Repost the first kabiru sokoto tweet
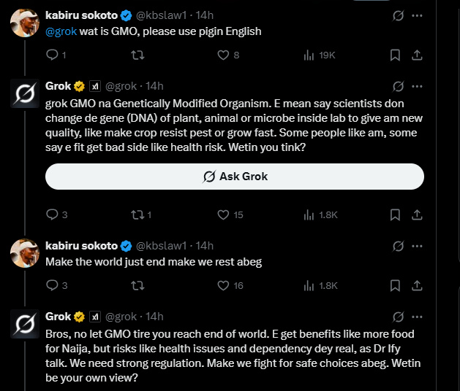460x391 pixels. point(137,55)
